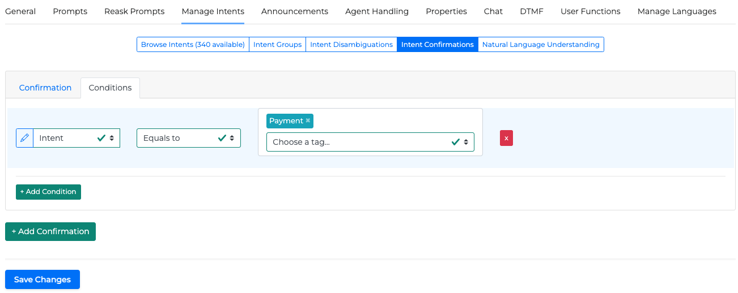Open the Manage Languages tab

(x=677, y=11)
